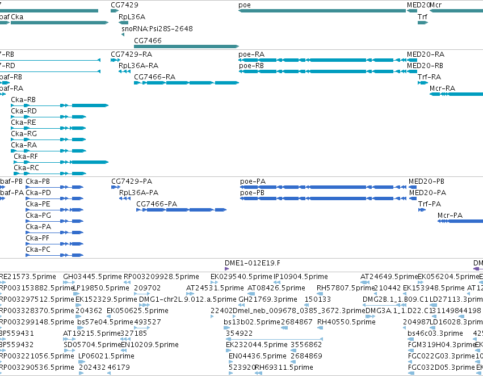Click the Cka-PB protein label

(x=37, y=181)
